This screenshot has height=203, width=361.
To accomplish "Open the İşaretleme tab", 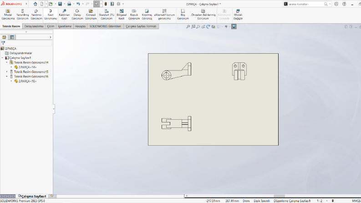I will 65,26.
